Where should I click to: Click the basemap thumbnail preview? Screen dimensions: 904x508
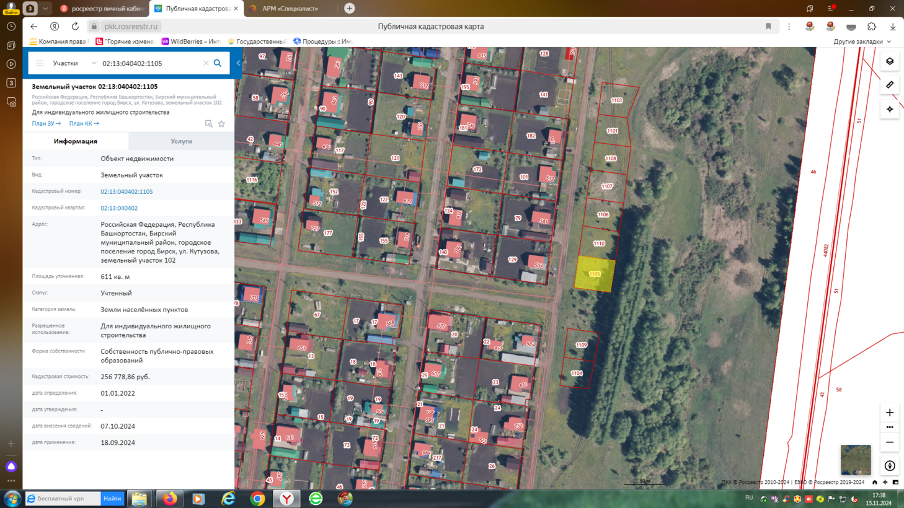point(856,460)
